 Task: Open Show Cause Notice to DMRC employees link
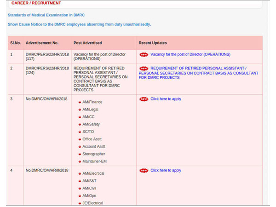pos(80,24)
